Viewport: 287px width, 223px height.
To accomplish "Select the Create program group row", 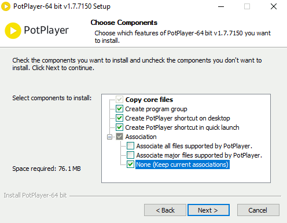I will [156, 109].
